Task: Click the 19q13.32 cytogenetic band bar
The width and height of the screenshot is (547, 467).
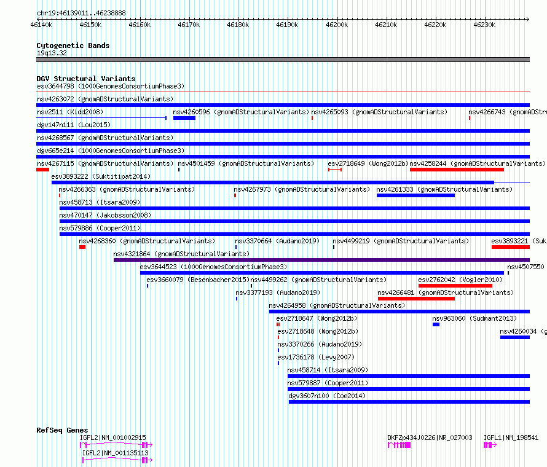Action: click(x=283, y=60)
